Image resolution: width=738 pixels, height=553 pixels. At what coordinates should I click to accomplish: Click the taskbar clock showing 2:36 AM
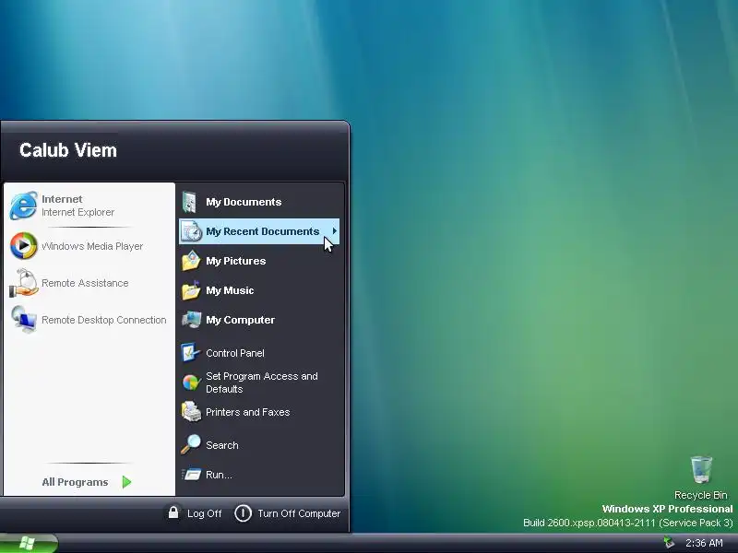[x=704, y=543]
